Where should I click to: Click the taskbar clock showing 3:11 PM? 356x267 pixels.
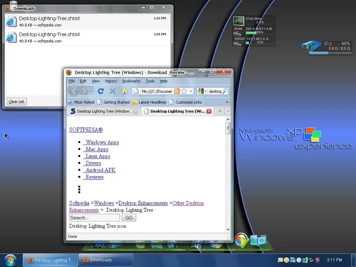click(x=334, y=260)
